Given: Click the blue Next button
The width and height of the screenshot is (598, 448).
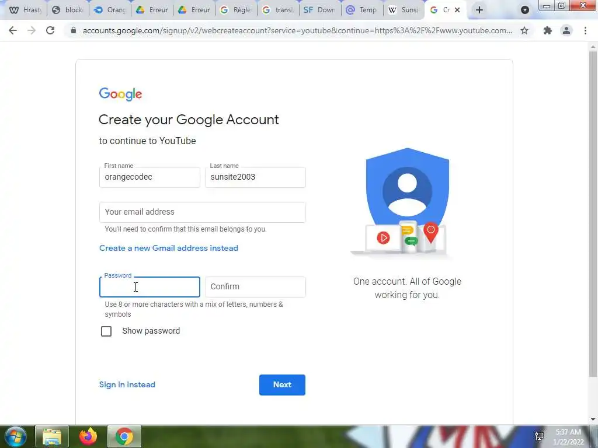Looking at the screenshot, I should tap(282, 385).
